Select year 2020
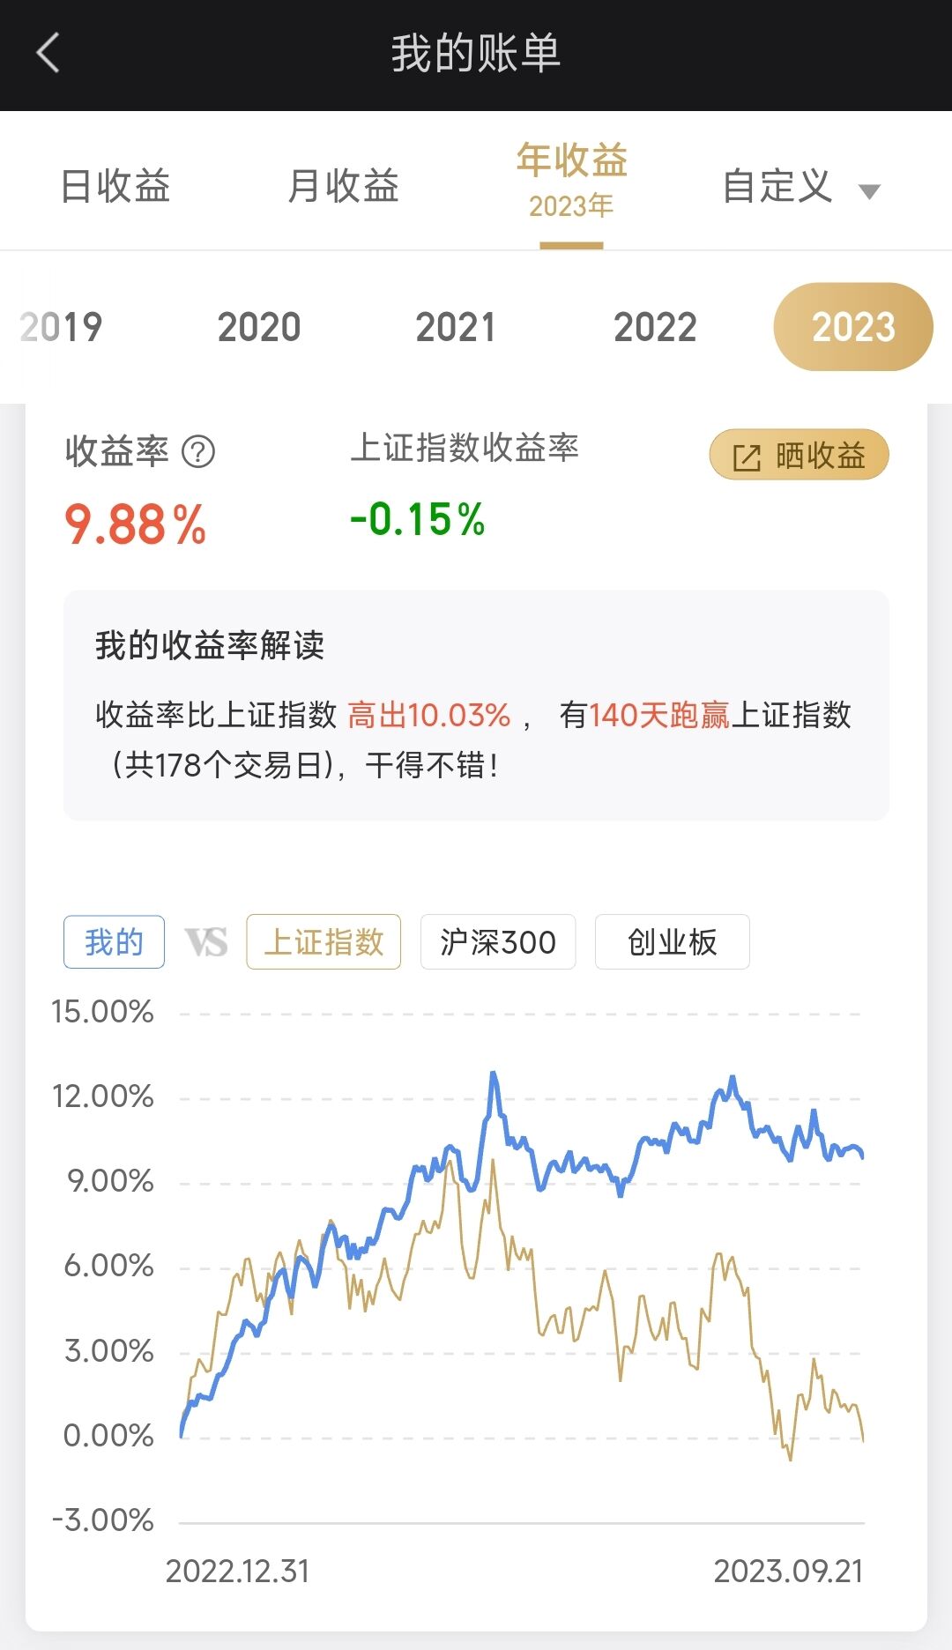952x1650 pixels. click(259, 327)
